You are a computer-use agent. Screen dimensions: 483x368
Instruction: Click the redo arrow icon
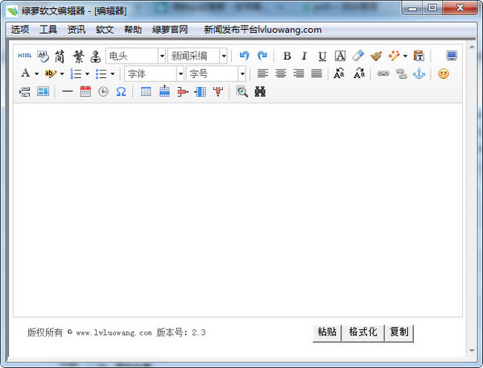[262, 56]
